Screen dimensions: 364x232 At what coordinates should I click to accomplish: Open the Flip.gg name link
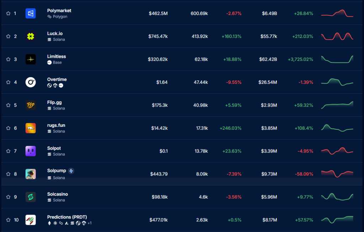coord(54,103)
